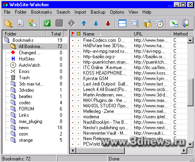The image size is (195, 162).
Task: Sort by the Method column header
Action: (182, 34)
